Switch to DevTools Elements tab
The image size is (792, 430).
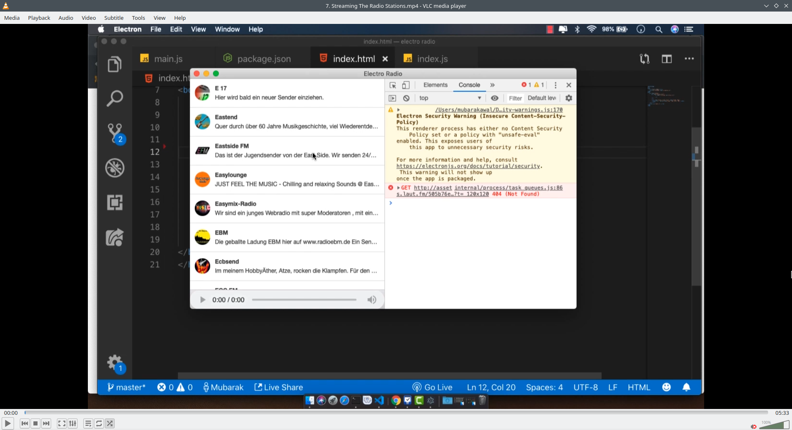tap(436, 85)
